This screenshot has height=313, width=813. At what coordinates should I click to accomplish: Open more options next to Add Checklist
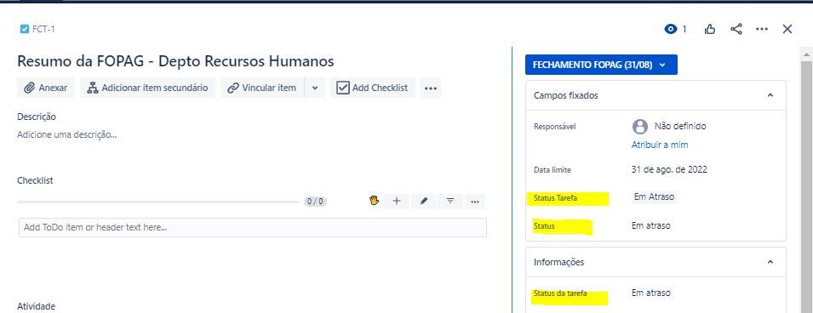coord(431,88)
